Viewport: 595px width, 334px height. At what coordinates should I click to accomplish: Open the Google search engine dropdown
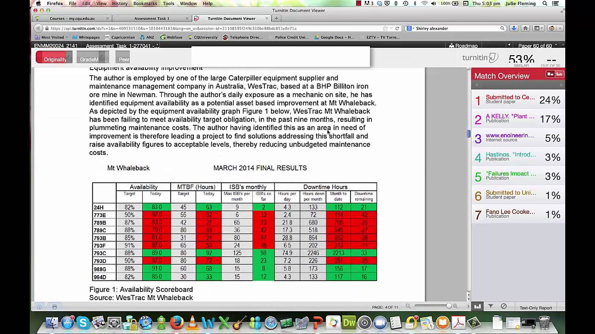tap(410, 28)
